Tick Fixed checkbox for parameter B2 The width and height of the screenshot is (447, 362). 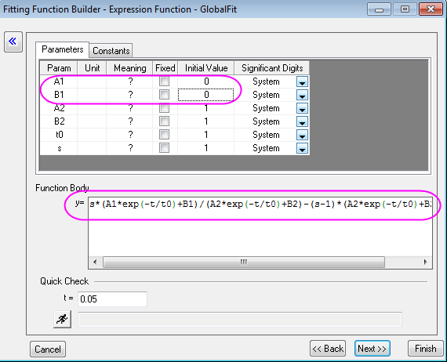(164, 121)
